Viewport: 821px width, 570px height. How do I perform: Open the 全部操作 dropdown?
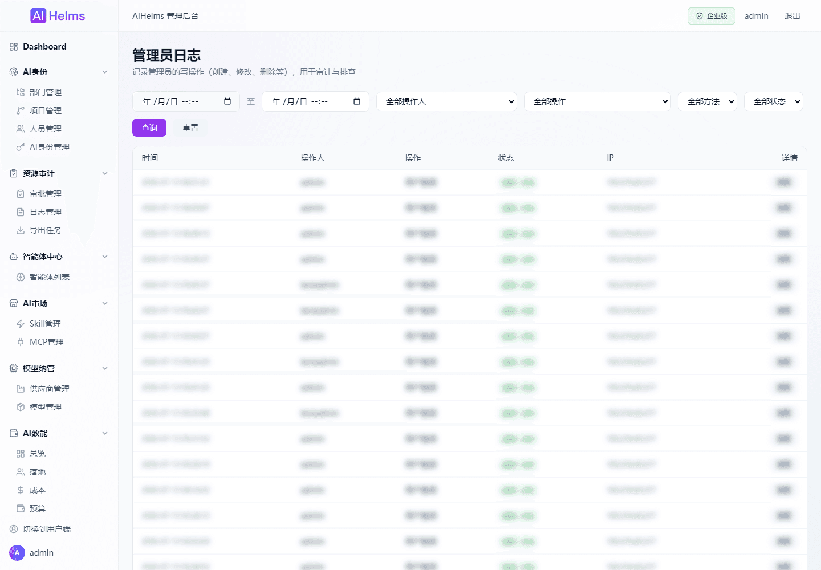[598, 101]
